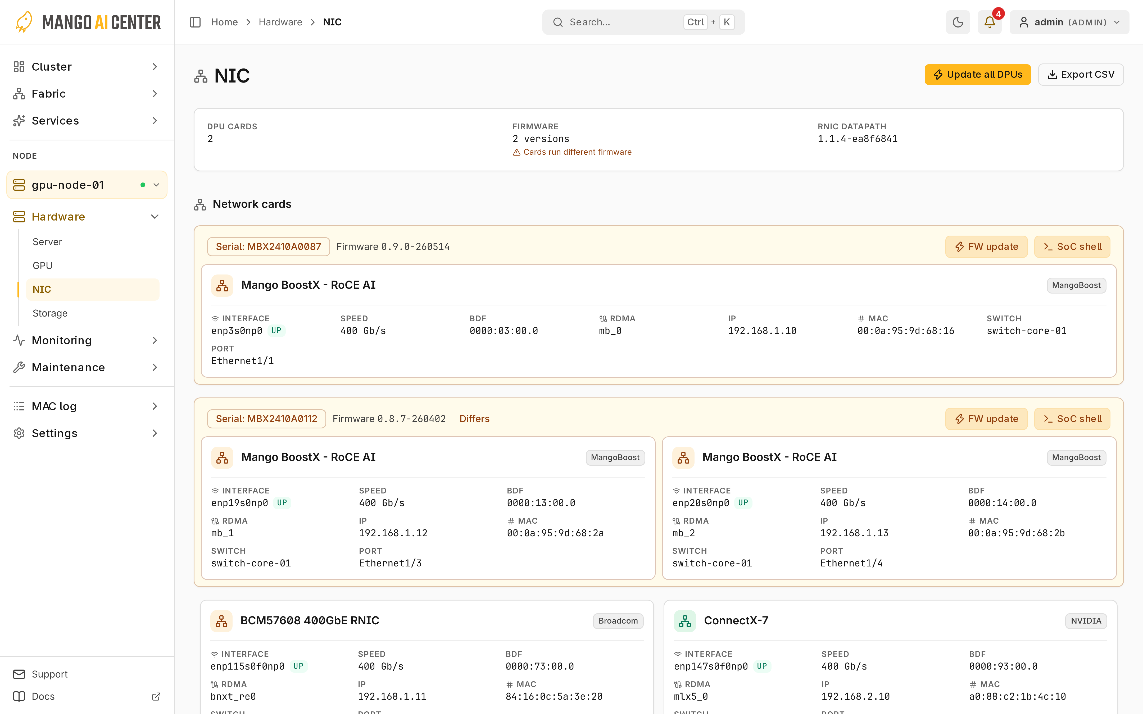Click the Settings gear icon
This screenshot has height=714, width=1143.
pyautogui.click(x=19, y=433)
